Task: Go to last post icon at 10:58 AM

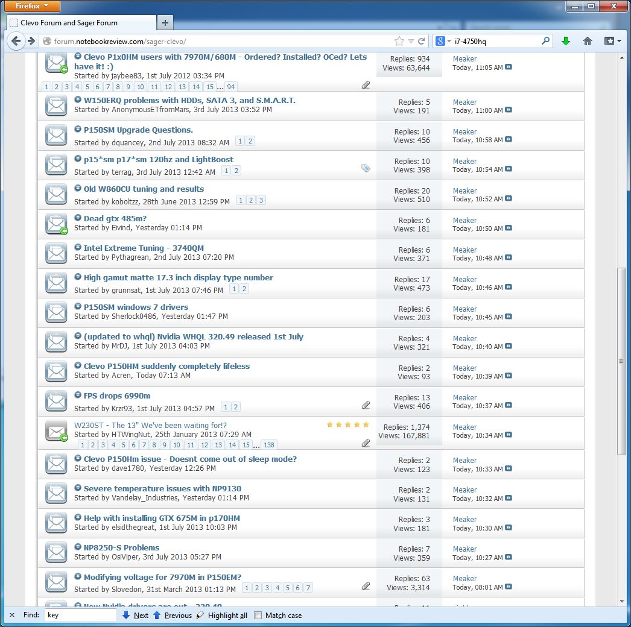Action: click(x=509, y=139)
